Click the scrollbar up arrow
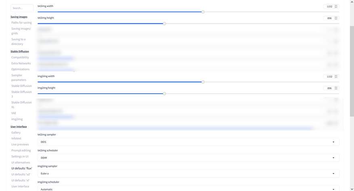 352,2
